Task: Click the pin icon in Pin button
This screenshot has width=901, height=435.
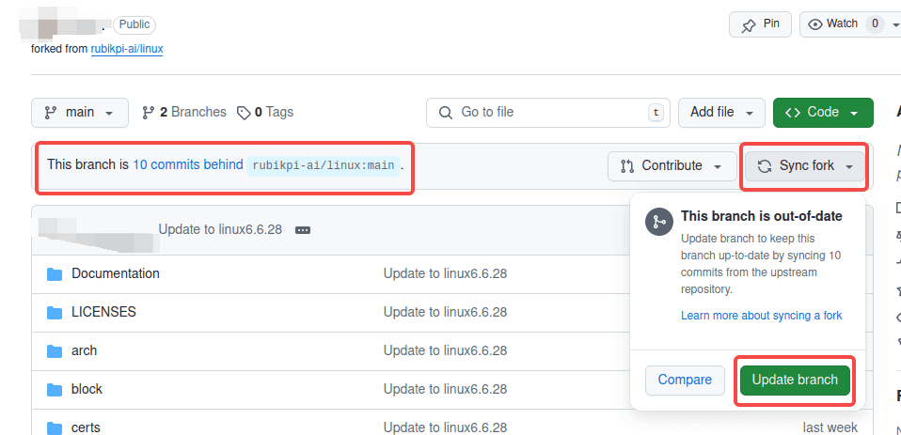Action: (x=749, y=25)
